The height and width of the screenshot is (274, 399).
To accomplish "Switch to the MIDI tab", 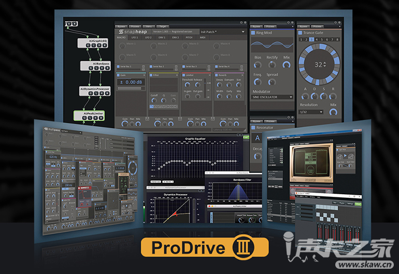I will click(x=203, y=37).
